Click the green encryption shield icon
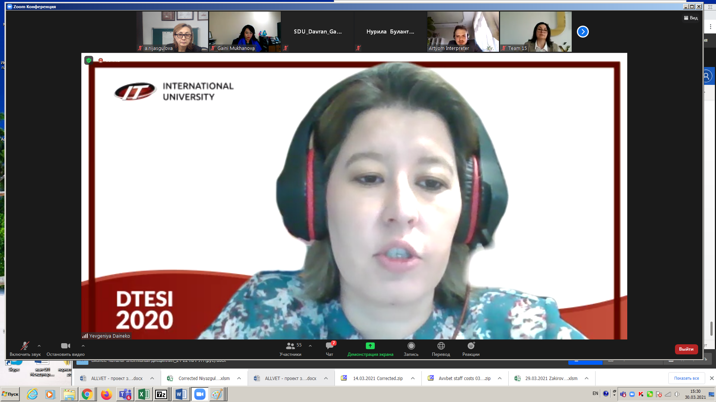Viewport: 716px width, 402px height. tap(89, 60)
